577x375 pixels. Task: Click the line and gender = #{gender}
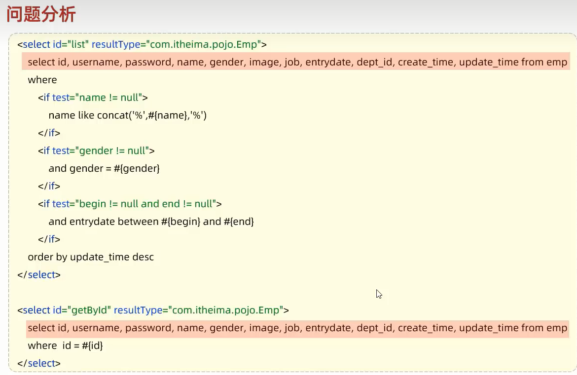pos(104,168)
